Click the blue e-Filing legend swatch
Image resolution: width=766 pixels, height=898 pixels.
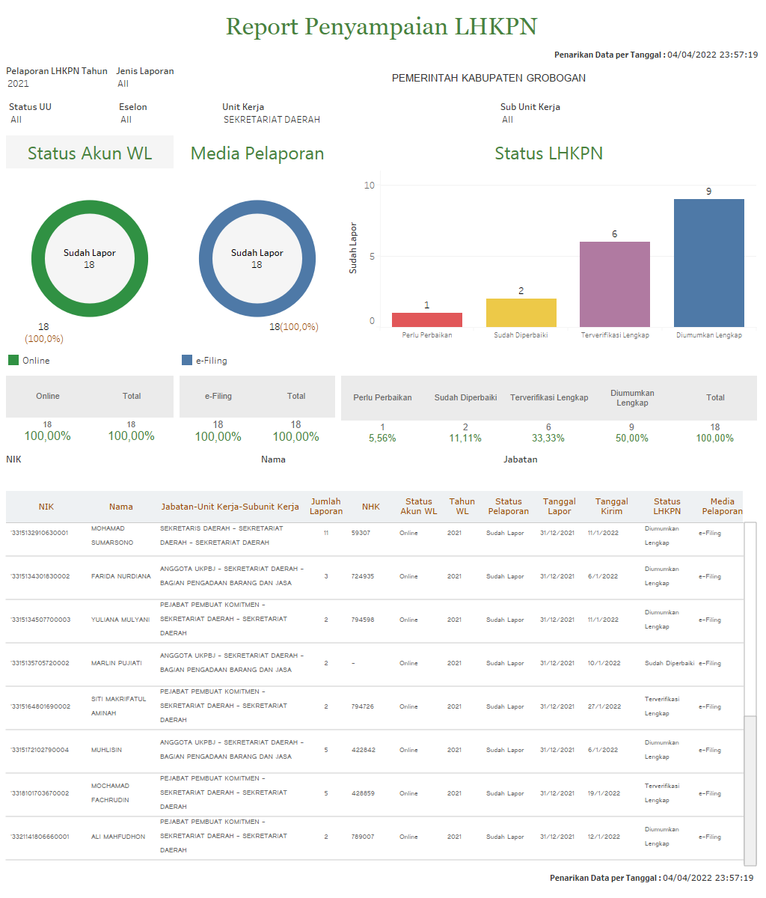[x=187, y=361]
